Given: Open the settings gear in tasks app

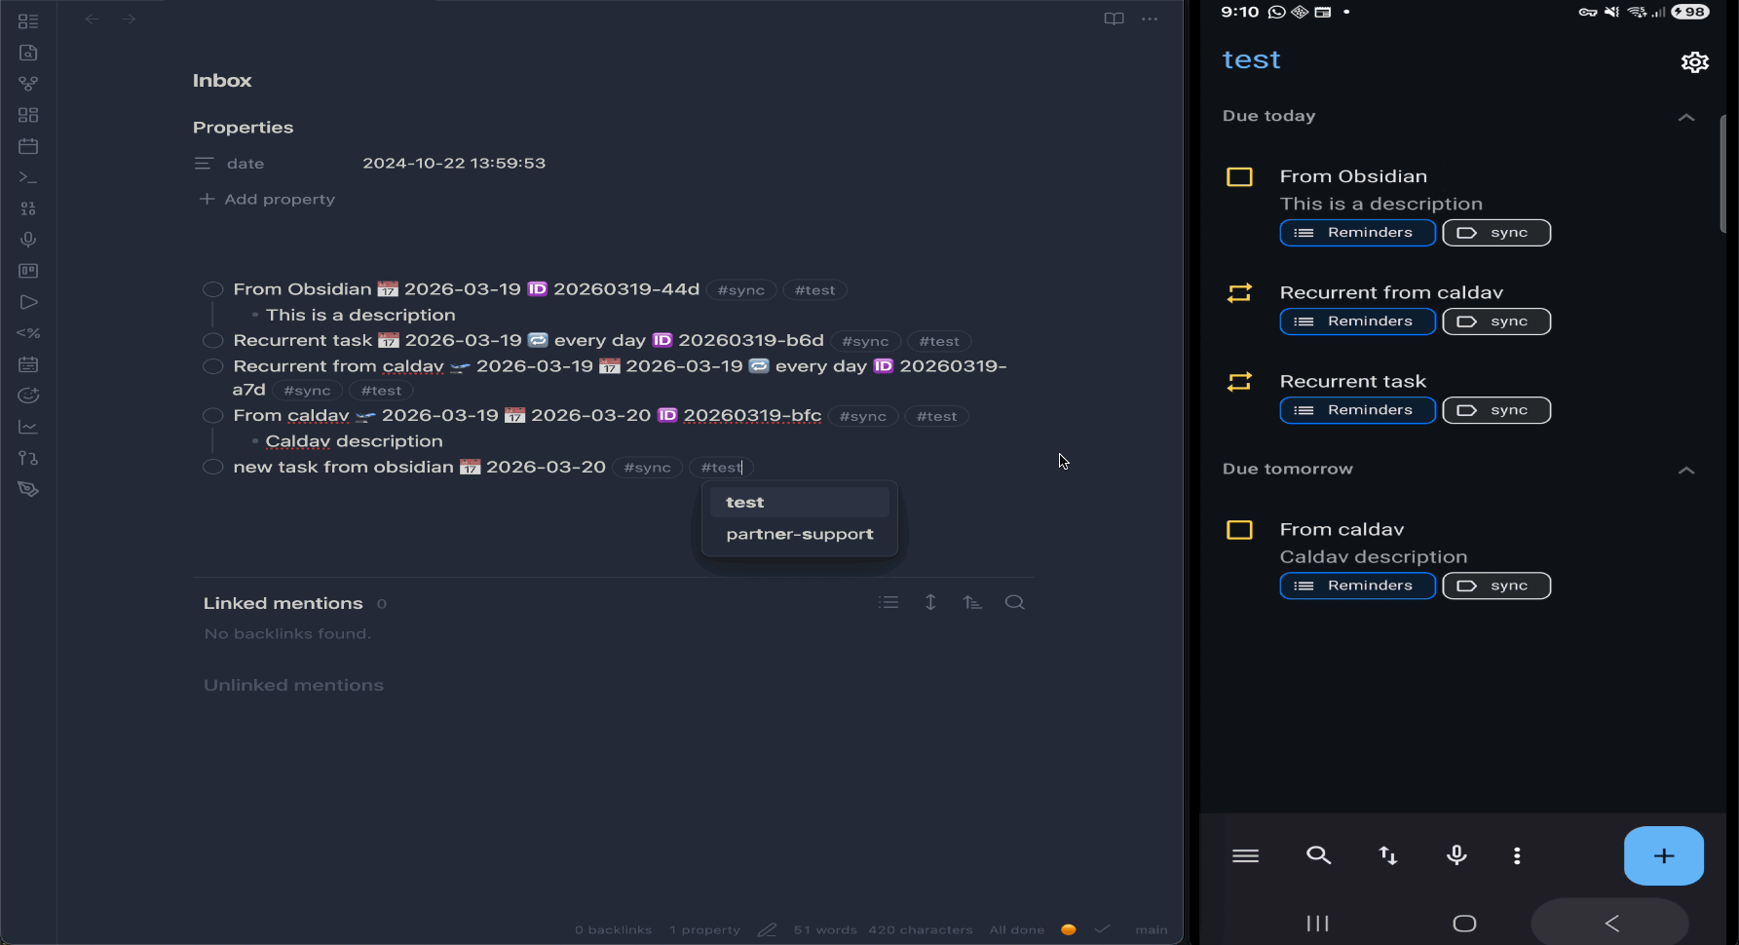Looking at the screenshot, I should (x=1694, y=62).
